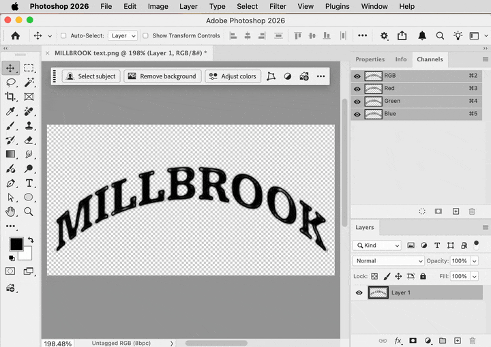
Task: Switch to the Properties tab
Action: [370, 59]
